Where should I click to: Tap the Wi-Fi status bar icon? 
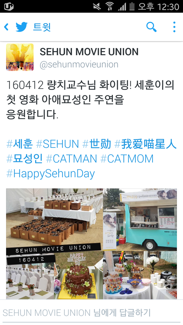(109, 6)
